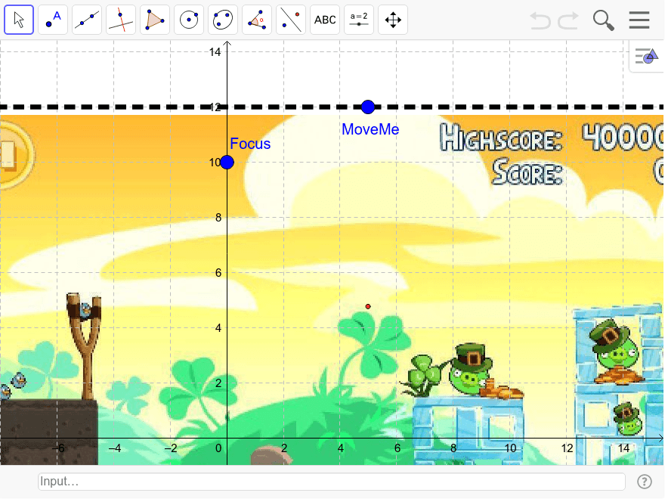Select the Polygon tool
The width and height of the screenshot is (665, 499).
(155, 20)
